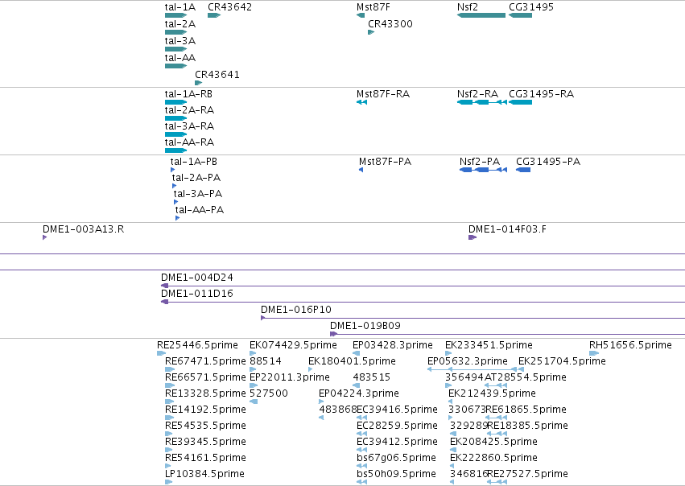The height and width of the screenshot is (486, 685).
Task: Select the Nsf2 gene bar
Action: (x=481, y=15)
